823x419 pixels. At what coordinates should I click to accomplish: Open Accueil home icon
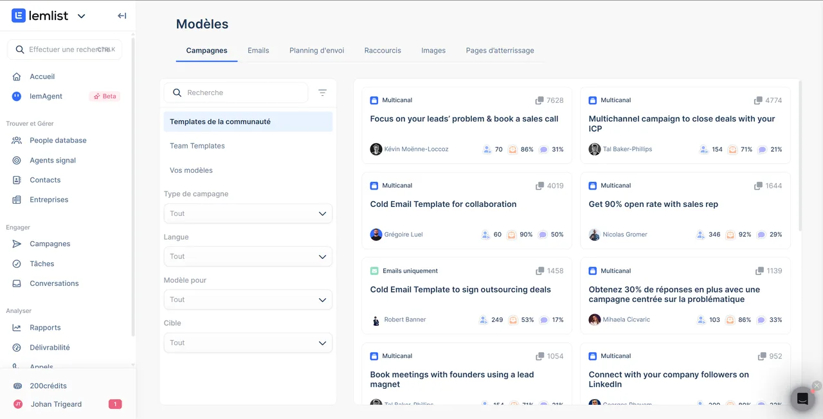point(17,76)
